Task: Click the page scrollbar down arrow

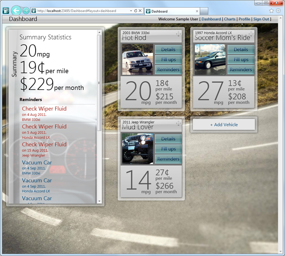Action: point(281,252)
